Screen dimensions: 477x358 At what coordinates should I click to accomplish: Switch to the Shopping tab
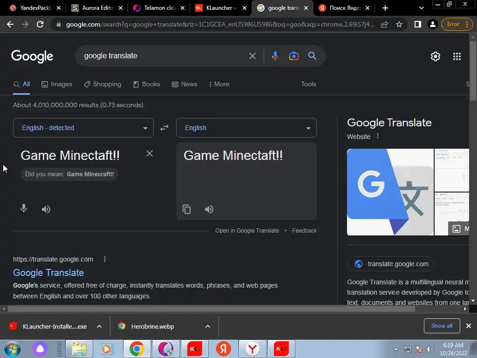[x=102, y=84]
